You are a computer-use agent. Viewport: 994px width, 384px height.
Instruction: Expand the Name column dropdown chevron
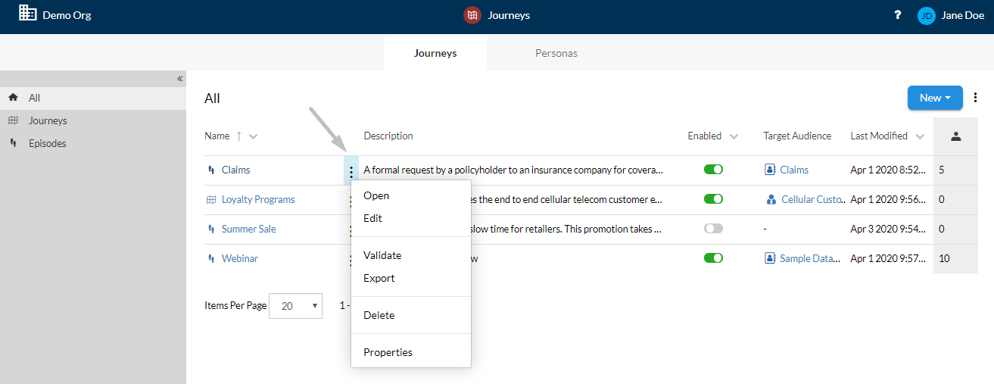[254, 137]
